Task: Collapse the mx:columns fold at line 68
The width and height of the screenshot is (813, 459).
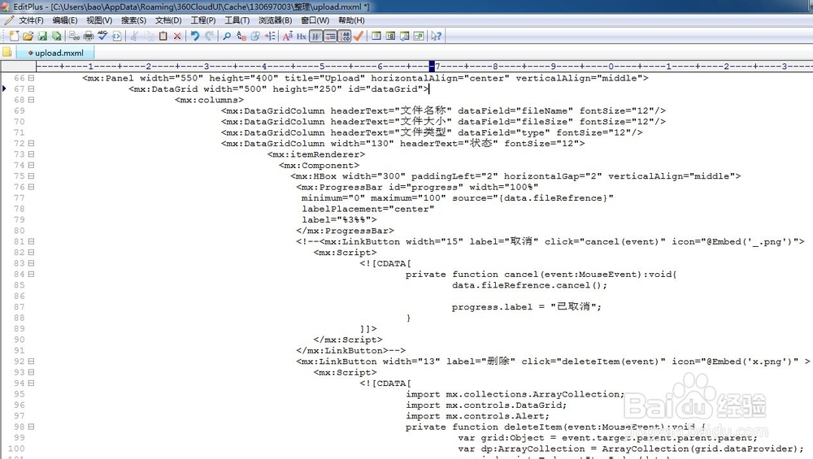Action: 31,99
